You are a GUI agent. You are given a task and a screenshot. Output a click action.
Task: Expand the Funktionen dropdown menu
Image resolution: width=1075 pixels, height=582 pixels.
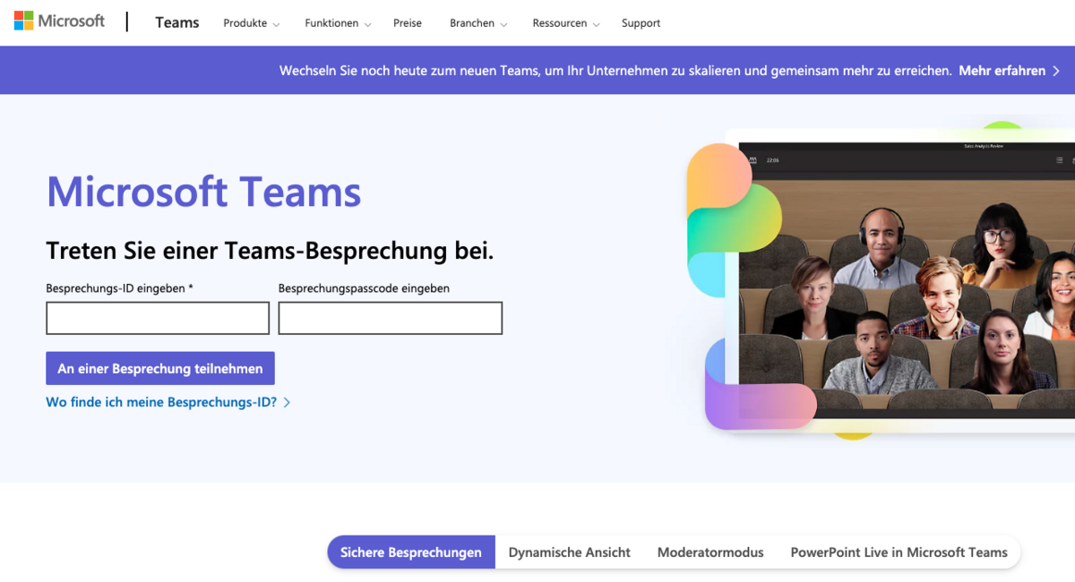[x=337, y=23]
